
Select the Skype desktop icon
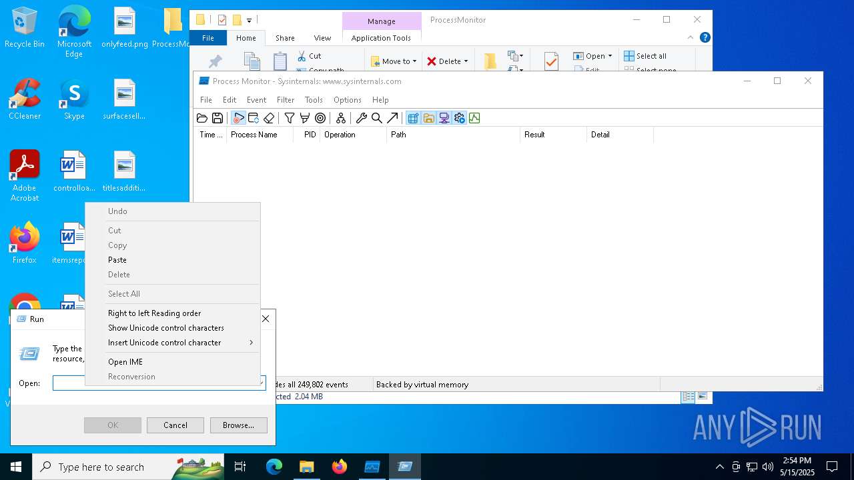pyautogui.click(x=74, y=101)
